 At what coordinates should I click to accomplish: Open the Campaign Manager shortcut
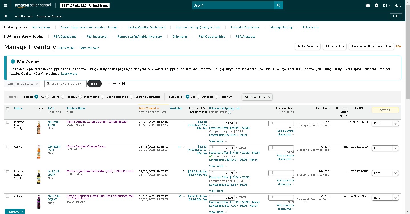pos(49,16)
